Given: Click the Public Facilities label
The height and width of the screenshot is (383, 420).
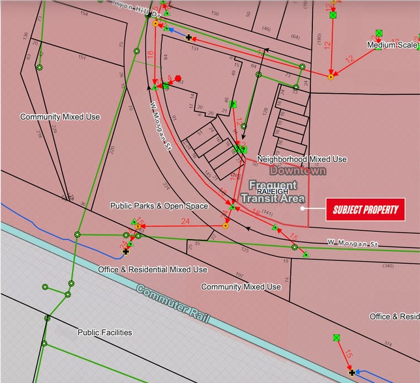Looking at the screenshot, I should coord(105,332).
